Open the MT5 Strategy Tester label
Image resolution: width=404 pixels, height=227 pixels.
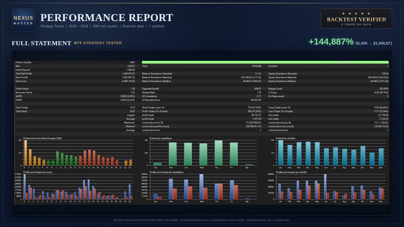pyautogui.click(x=98, y=43)
